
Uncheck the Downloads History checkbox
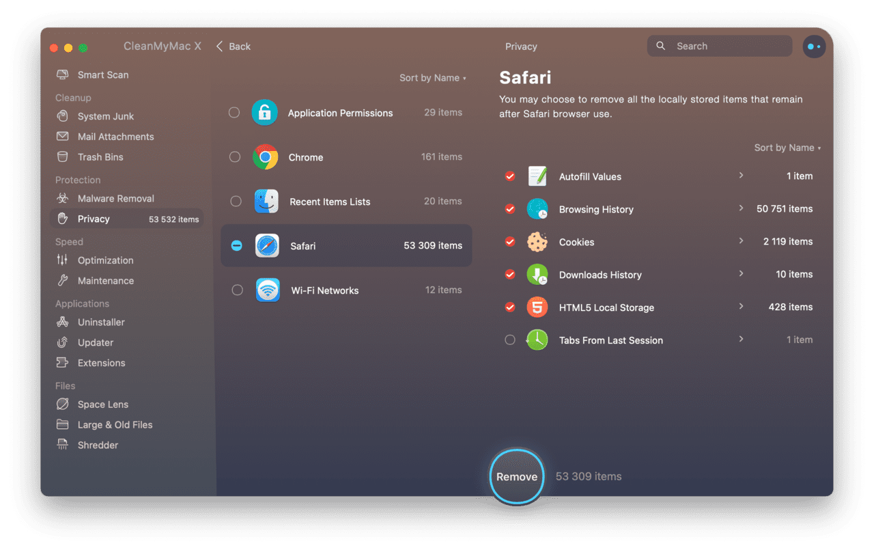(509, 275)
